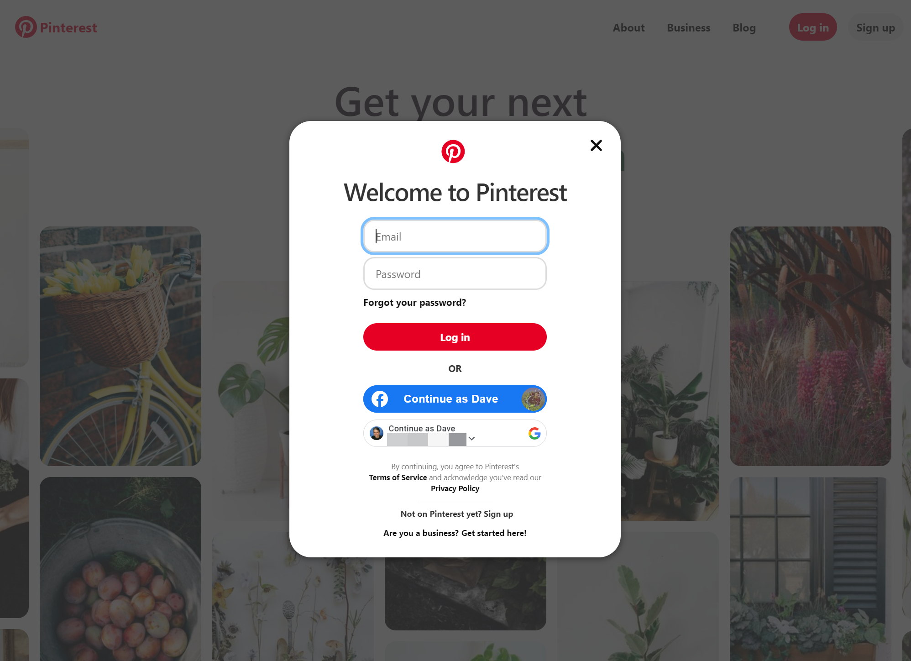Click Forgot your password link
This screenshot has height=661, width=911.
414,302
